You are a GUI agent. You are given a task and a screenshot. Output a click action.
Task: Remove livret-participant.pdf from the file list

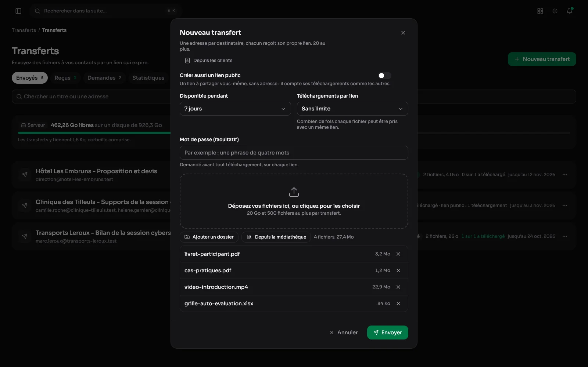(x=398, y=254)
